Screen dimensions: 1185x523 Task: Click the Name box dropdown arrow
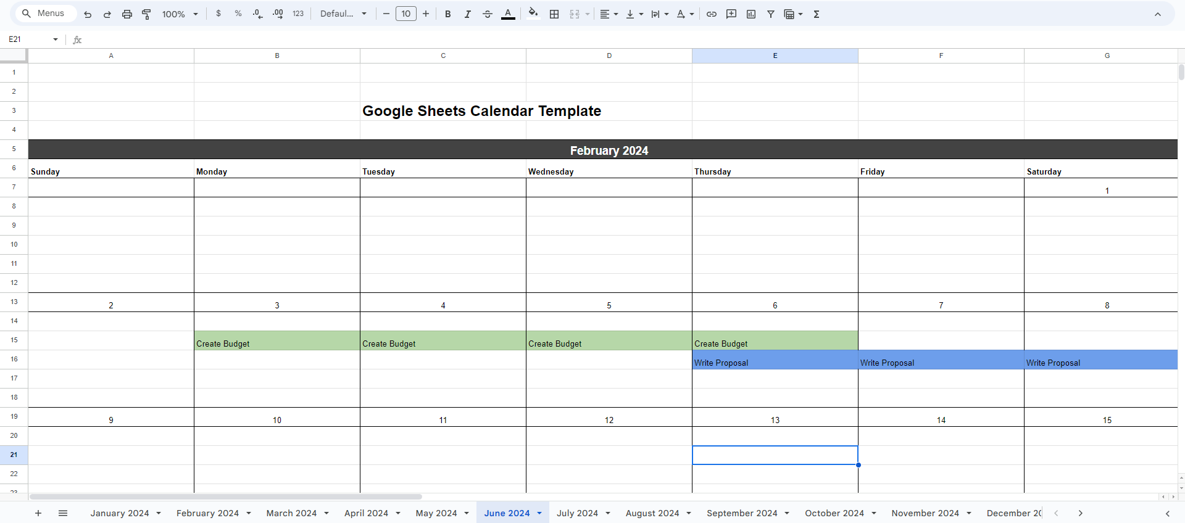pos(56,39)
